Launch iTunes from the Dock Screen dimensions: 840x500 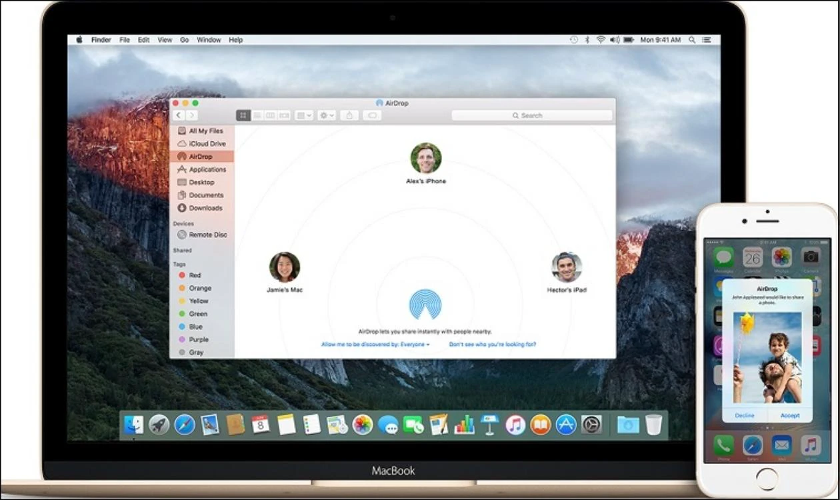(x=515, y=424)
